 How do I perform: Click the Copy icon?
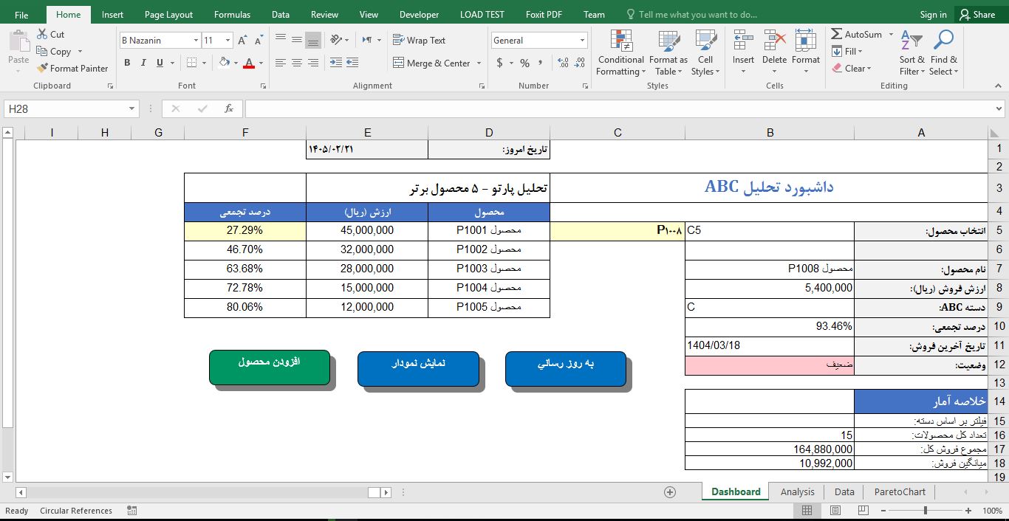pyautogui.click(x=42, y=52)
